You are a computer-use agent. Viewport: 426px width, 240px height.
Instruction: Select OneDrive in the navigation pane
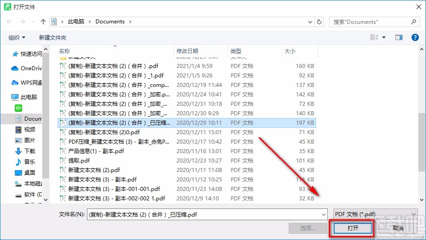27,68
